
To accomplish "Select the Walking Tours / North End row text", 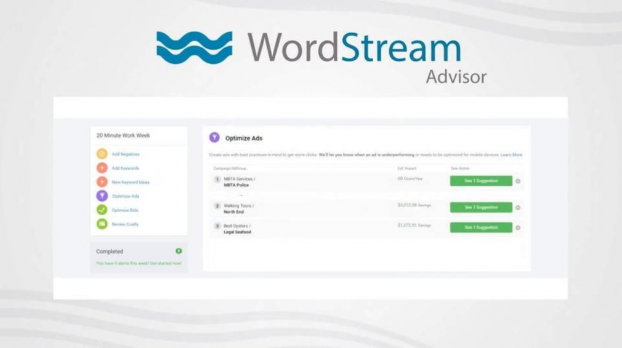I will (x=238, y=208).
